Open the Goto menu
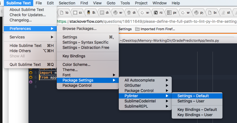Image resolution: width=237 pixels, height=123 pixels. (111, 3)
